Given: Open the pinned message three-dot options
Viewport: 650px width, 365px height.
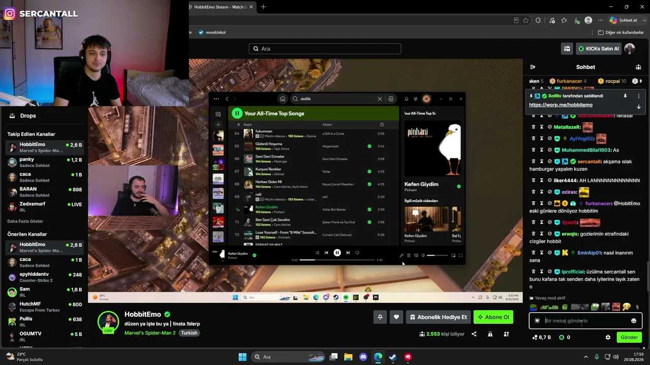Looking at the screenshot, I should pos(639,96).
